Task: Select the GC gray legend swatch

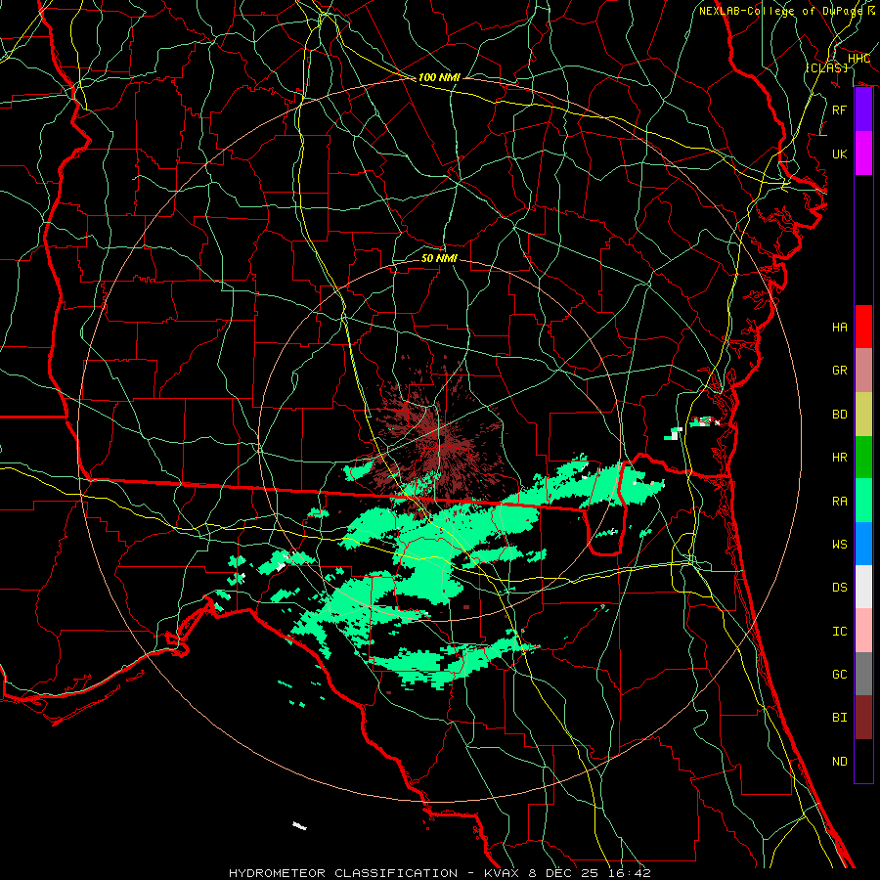Action: tap(863, 674)
